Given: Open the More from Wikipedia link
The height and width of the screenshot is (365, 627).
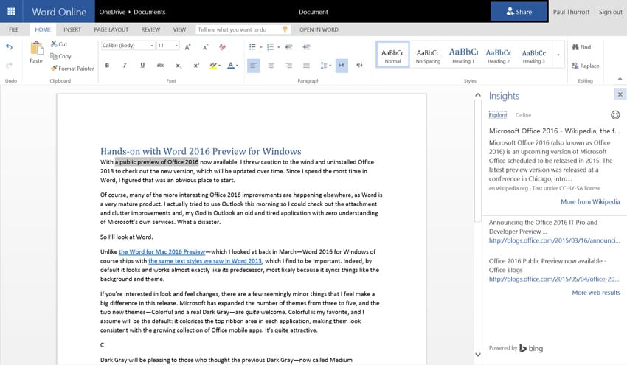Looking at the screenshot, I should click(589, 201).
